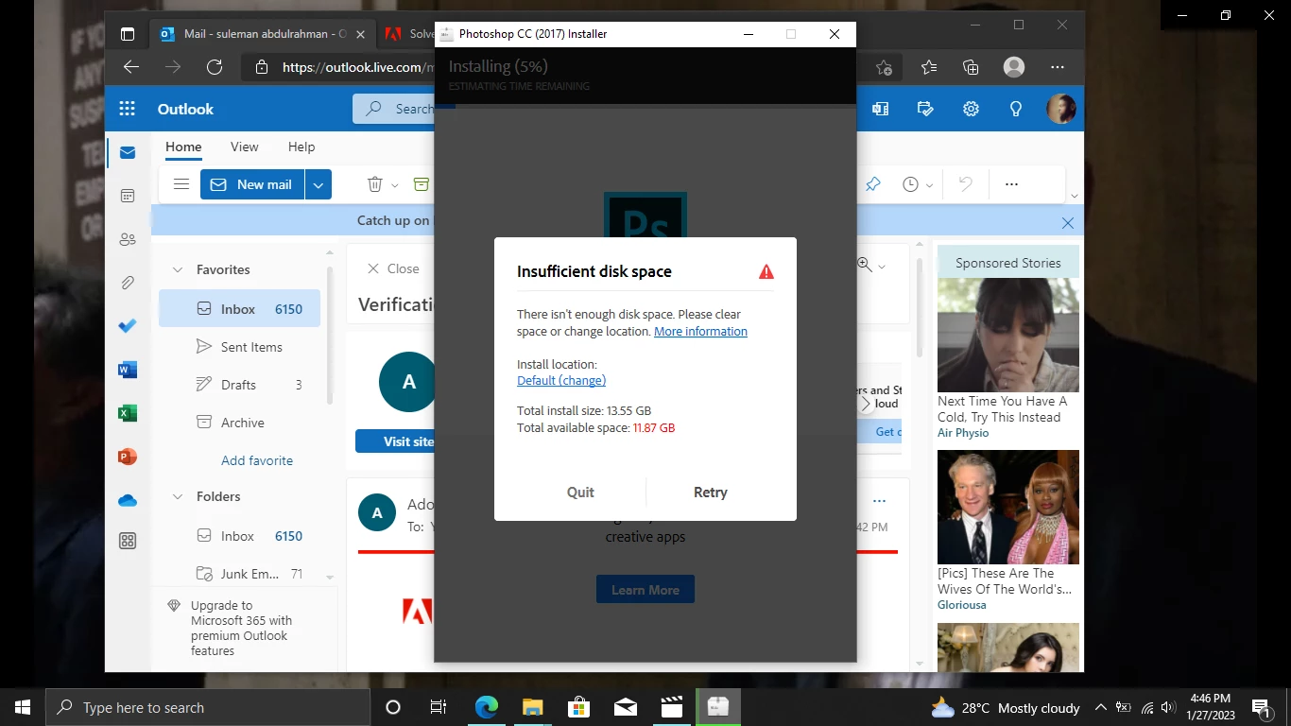Open the Calendar icon in Outlook sidebar
The height and width of the screenshot is (726, 1291).
[x=128, y=196]
